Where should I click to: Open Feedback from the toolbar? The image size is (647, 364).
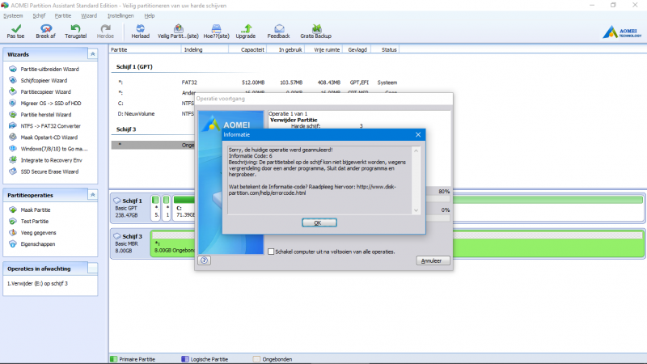click(x=278, y=28)
